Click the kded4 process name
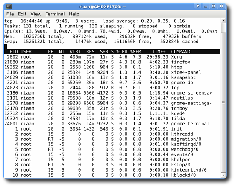The width and height of the screenshot is (235, 187). (178, 113)
